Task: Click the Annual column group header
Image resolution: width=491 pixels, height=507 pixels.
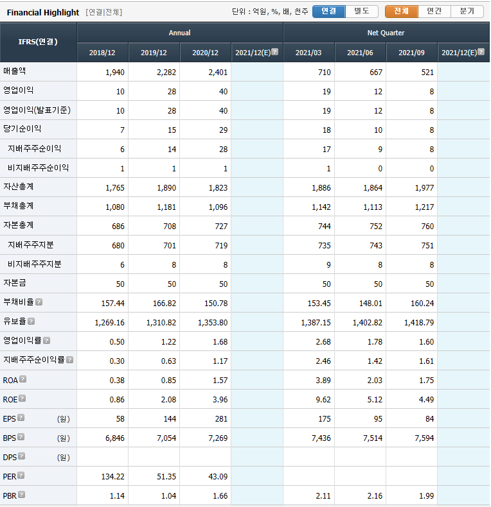Action: [180, 33]
